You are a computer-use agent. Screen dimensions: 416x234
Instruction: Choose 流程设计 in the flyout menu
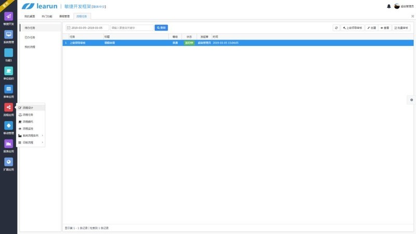(x=31, y=108)
